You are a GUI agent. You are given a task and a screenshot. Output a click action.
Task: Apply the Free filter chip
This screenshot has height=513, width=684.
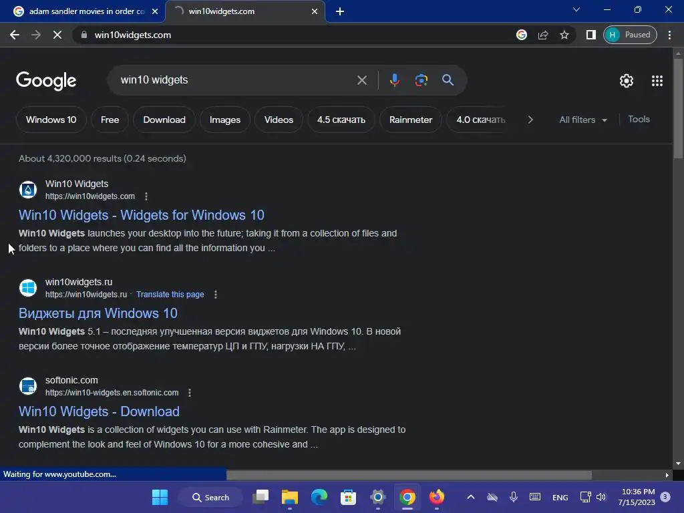pyautogui.click(x=110, y=120)
